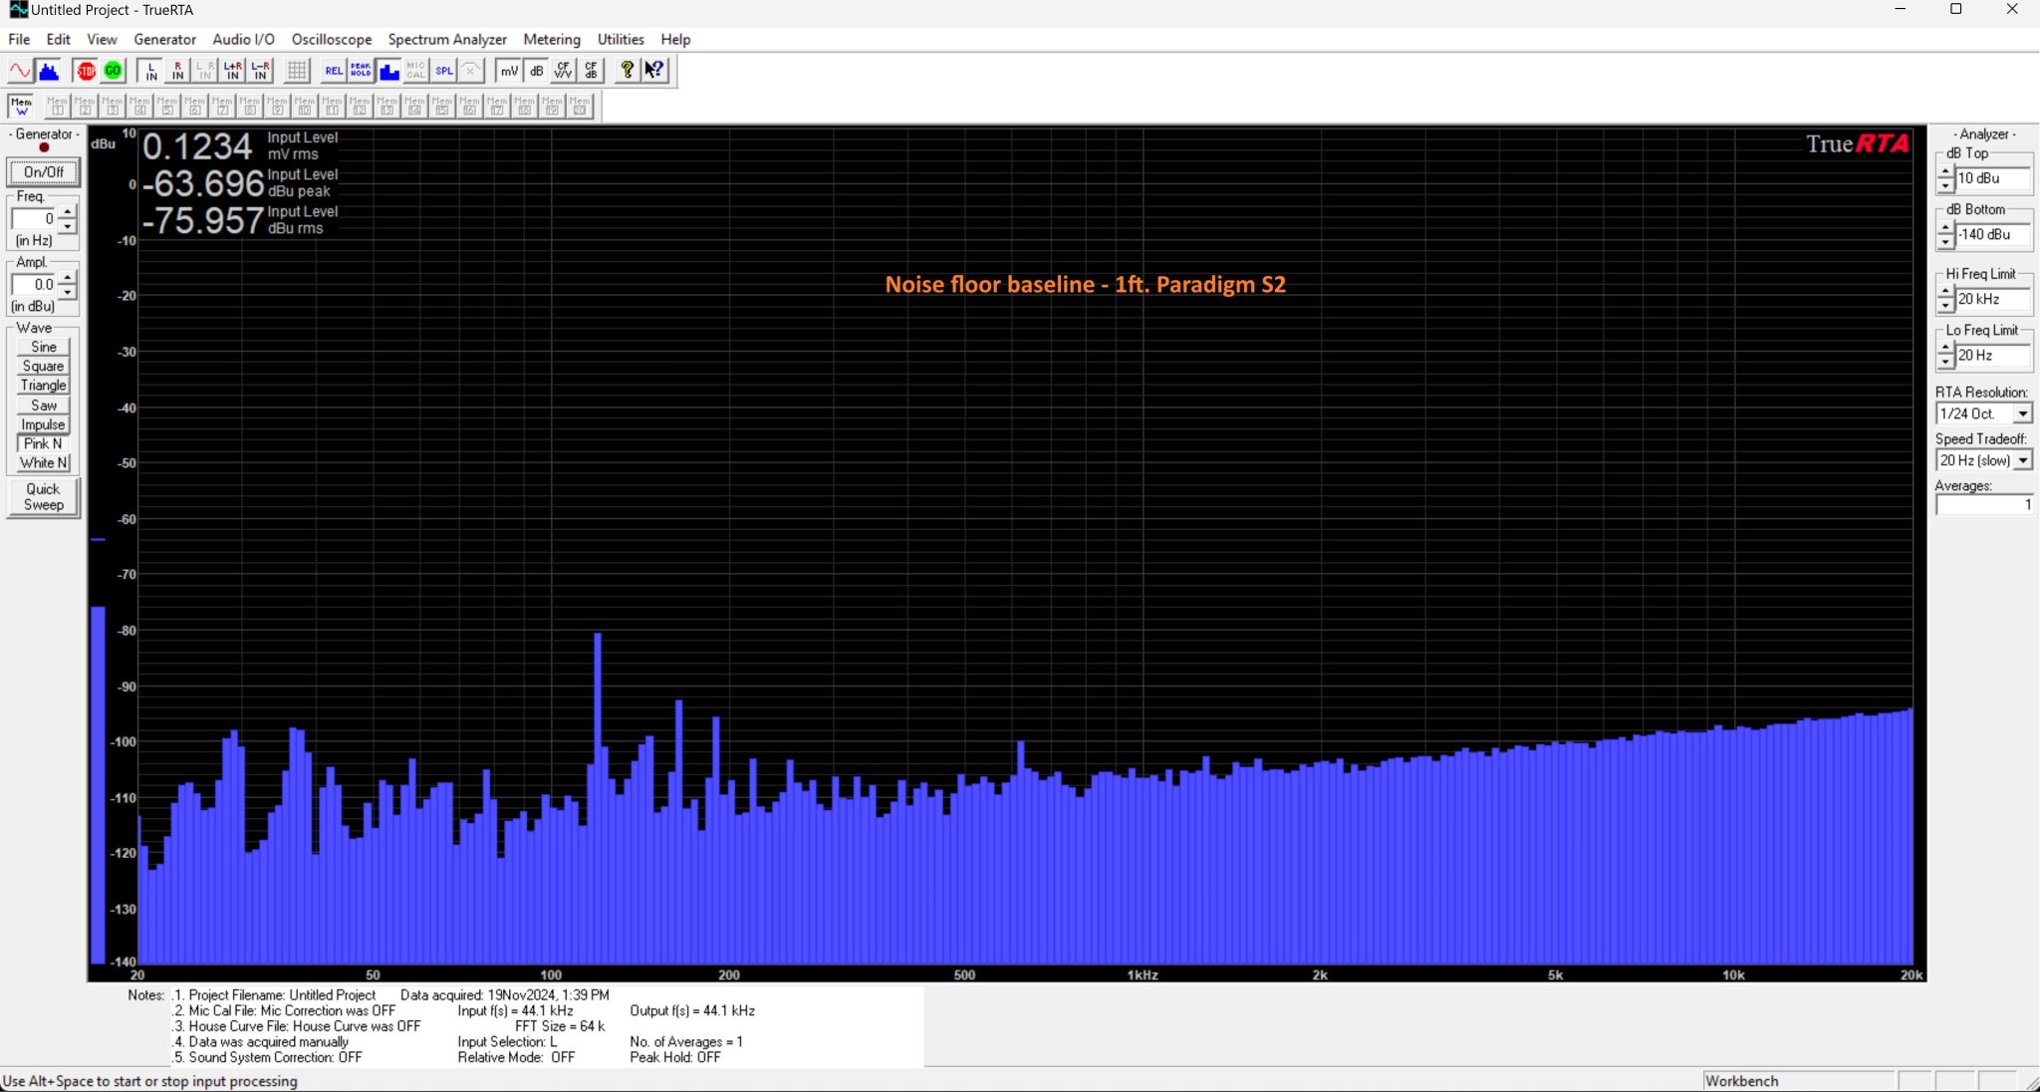Start Quick Sweep

coord(43,497)
